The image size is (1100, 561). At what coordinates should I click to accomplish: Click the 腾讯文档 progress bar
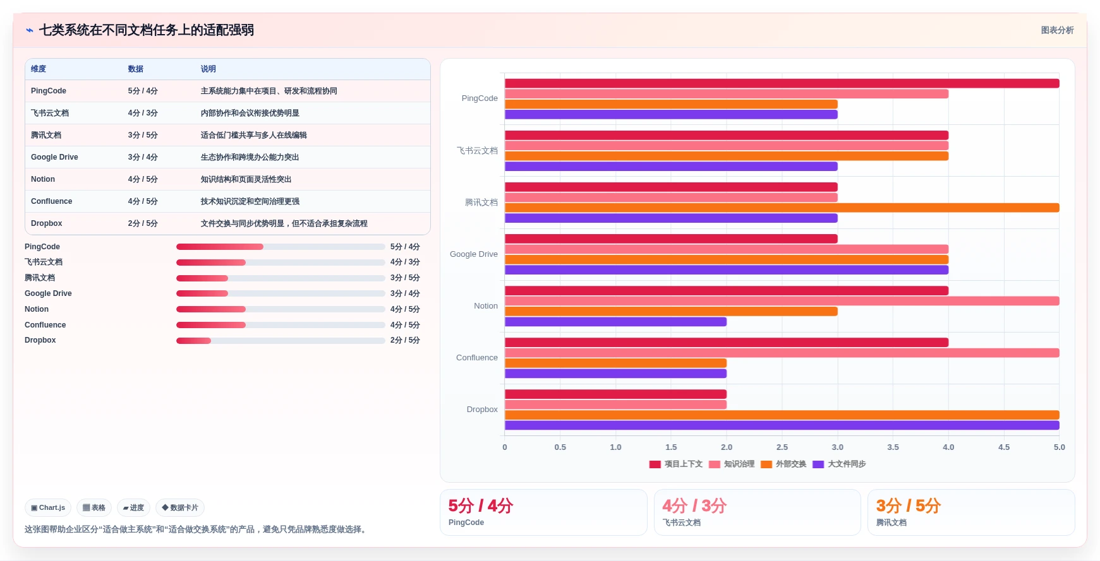281,278
